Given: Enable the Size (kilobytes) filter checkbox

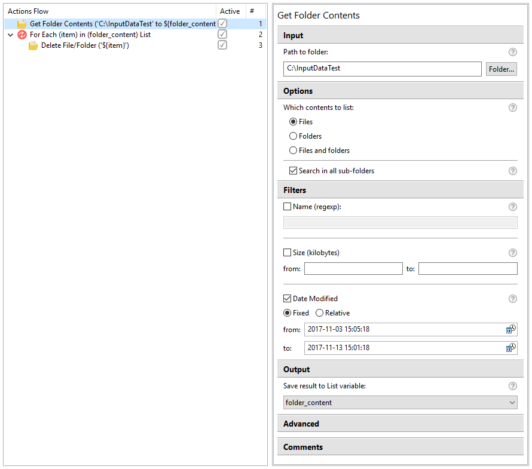Looking at the screenshot, I should coord(287,253).
